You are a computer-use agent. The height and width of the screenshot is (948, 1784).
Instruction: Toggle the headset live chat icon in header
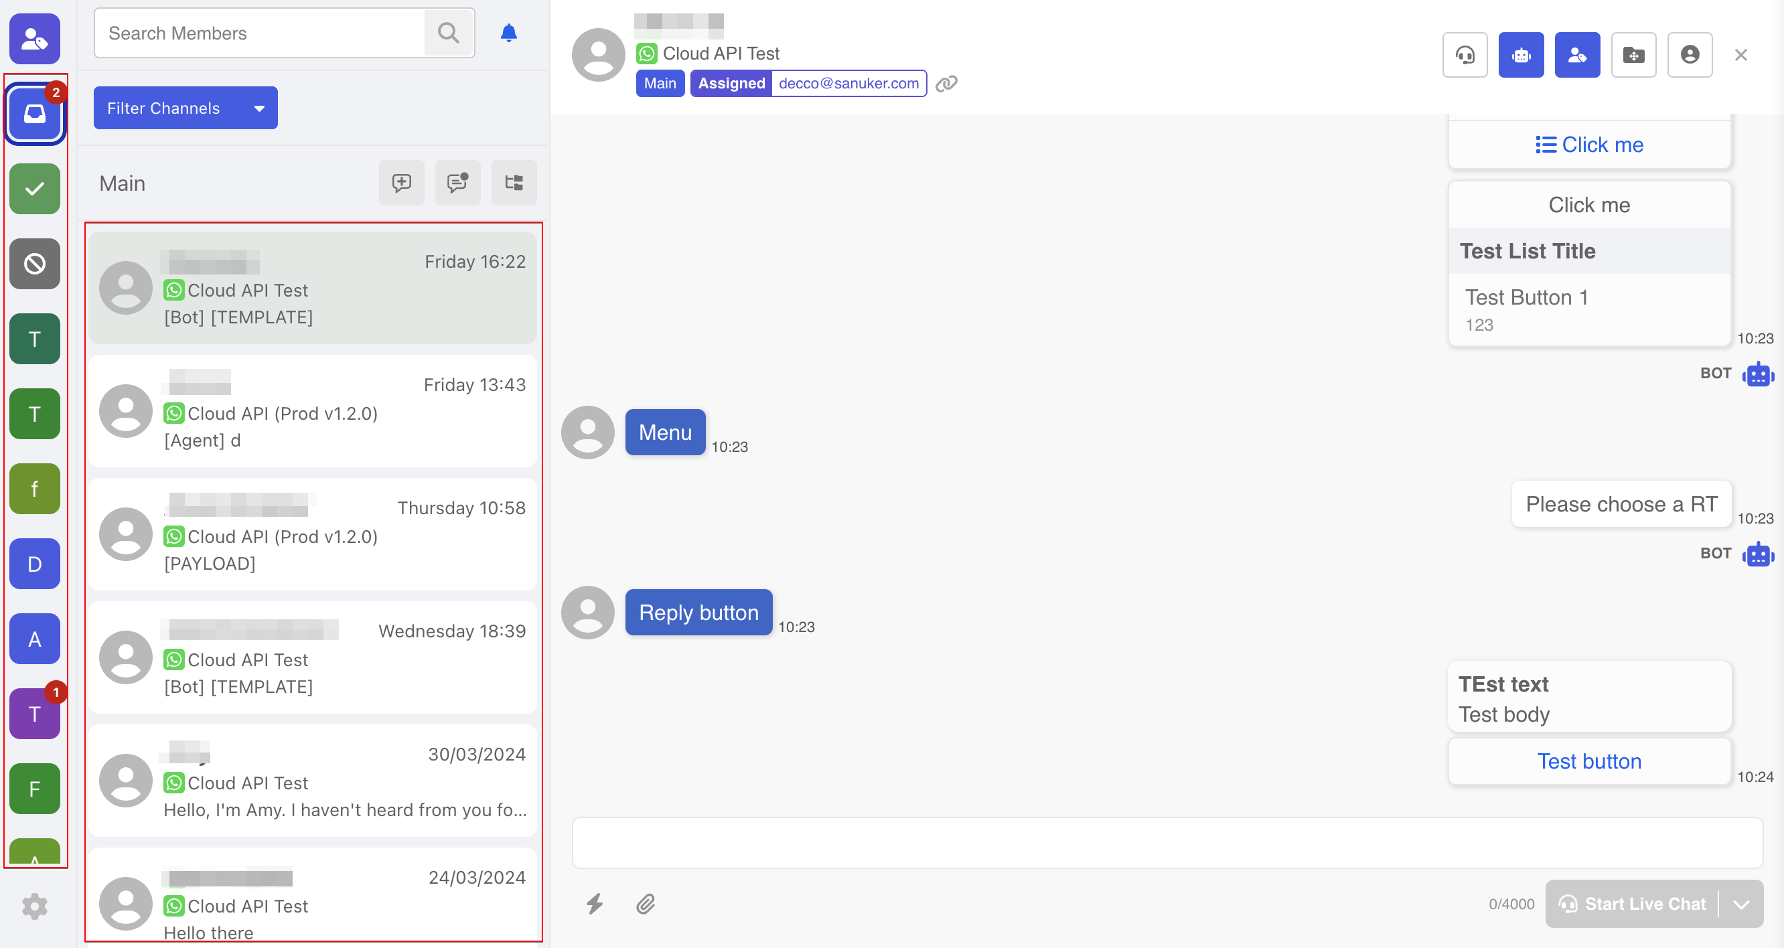click(1465, 55)
